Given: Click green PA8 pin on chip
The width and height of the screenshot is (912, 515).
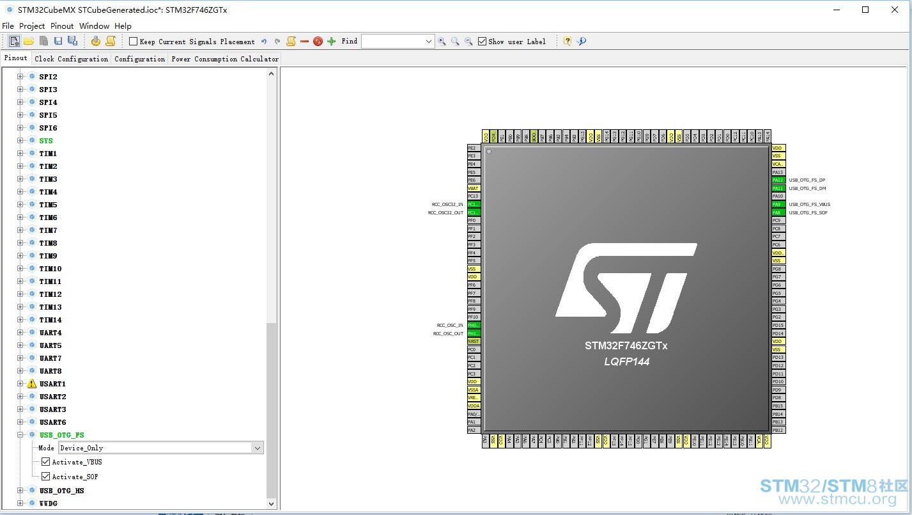Looking at the screenshot, I should 778,212.
